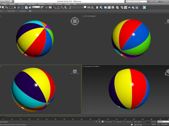169x126 pixels.
Task: Click ViewCube in top-left viewport
Action: click(x=75, y=21)
